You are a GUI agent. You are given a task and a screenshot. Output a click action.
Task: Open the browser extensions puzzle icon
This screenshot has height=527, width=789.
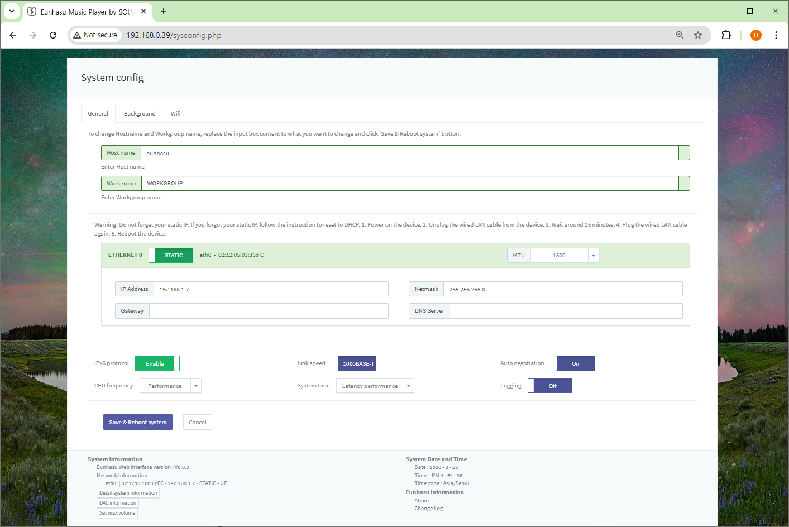(x=726, y=35)
